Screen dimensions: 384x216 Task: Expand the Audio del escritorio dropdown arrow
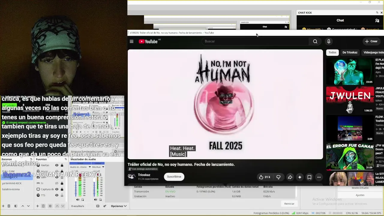coord(89,167)
